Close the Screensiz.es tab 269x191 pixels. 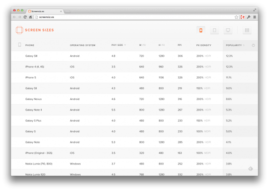click(61, 11)
